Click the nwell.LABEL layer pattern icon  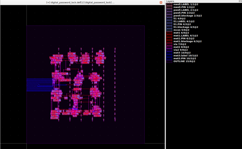pyautogui.click(x=169, y=4)
